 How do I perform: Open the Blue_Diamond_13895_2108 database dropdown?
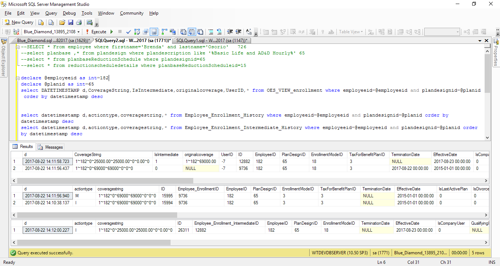click(78, 32)
